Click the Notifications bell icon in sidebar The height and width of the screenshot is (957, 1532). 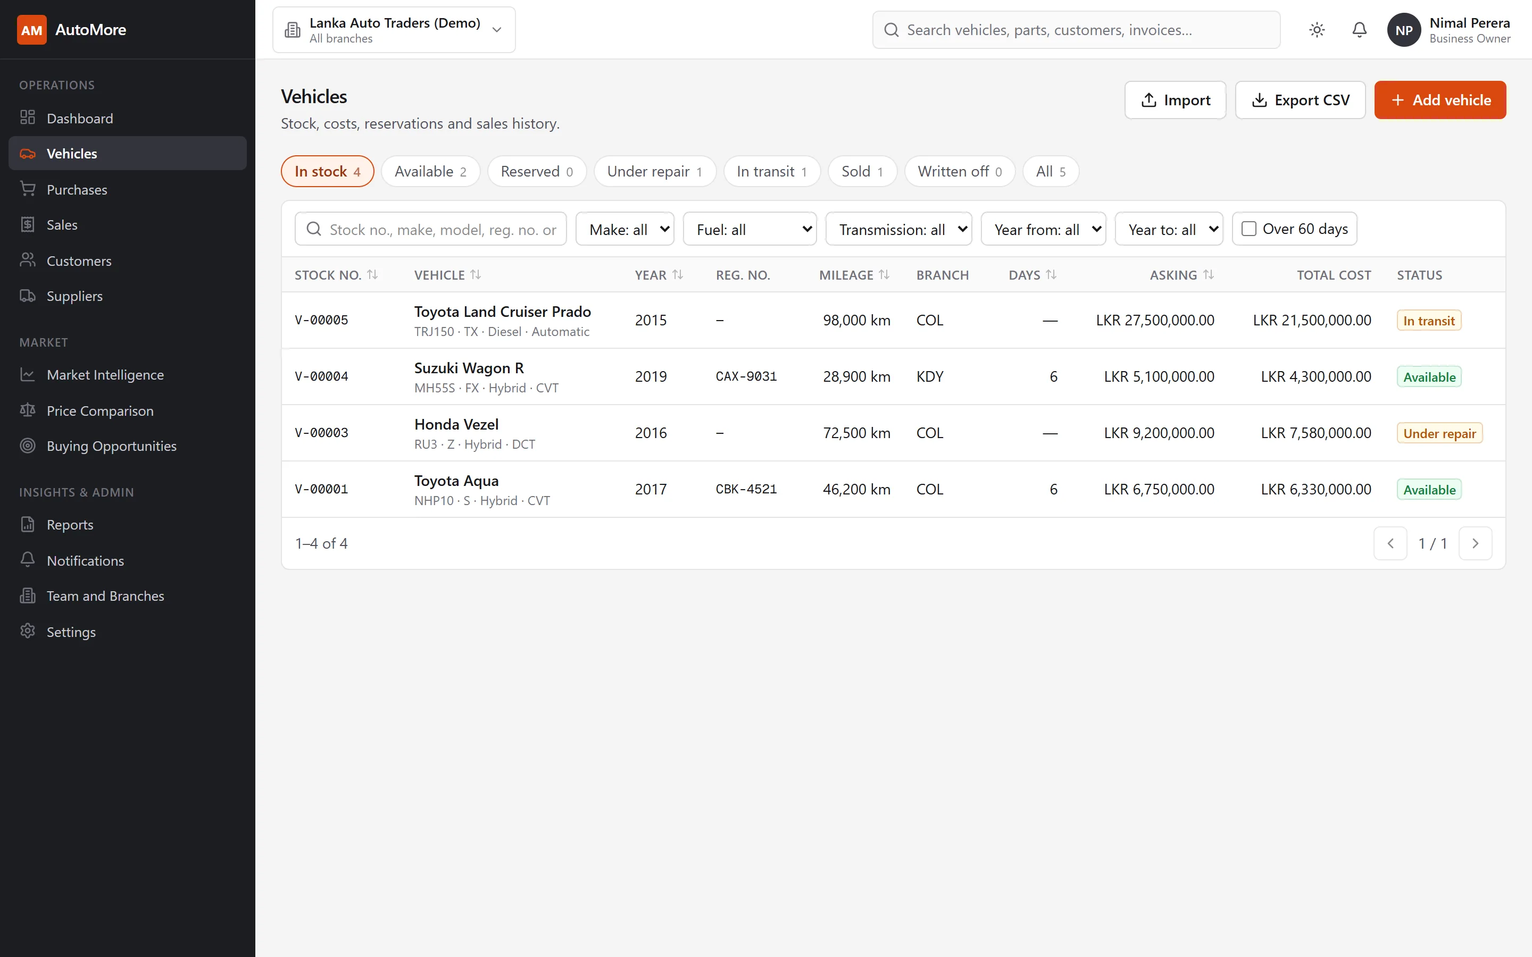[x=27, y=560]
